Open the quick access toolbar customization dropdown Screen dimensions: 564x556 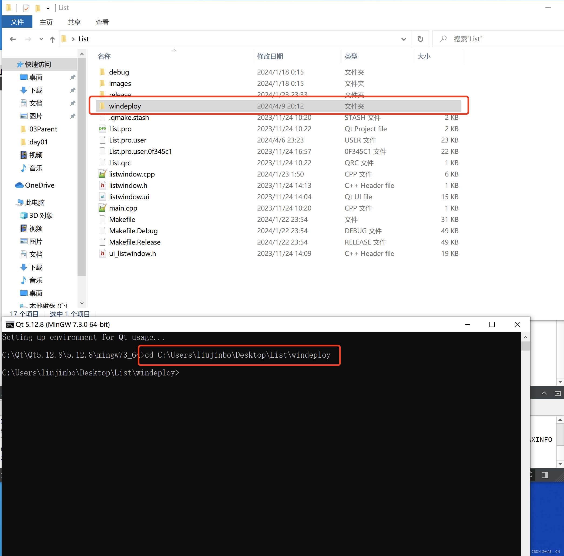tap(48, 8)
